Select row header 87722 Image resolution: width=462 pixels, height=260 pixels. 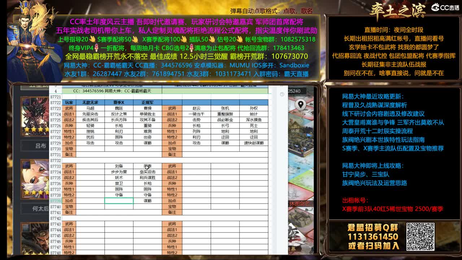[56, 103]
